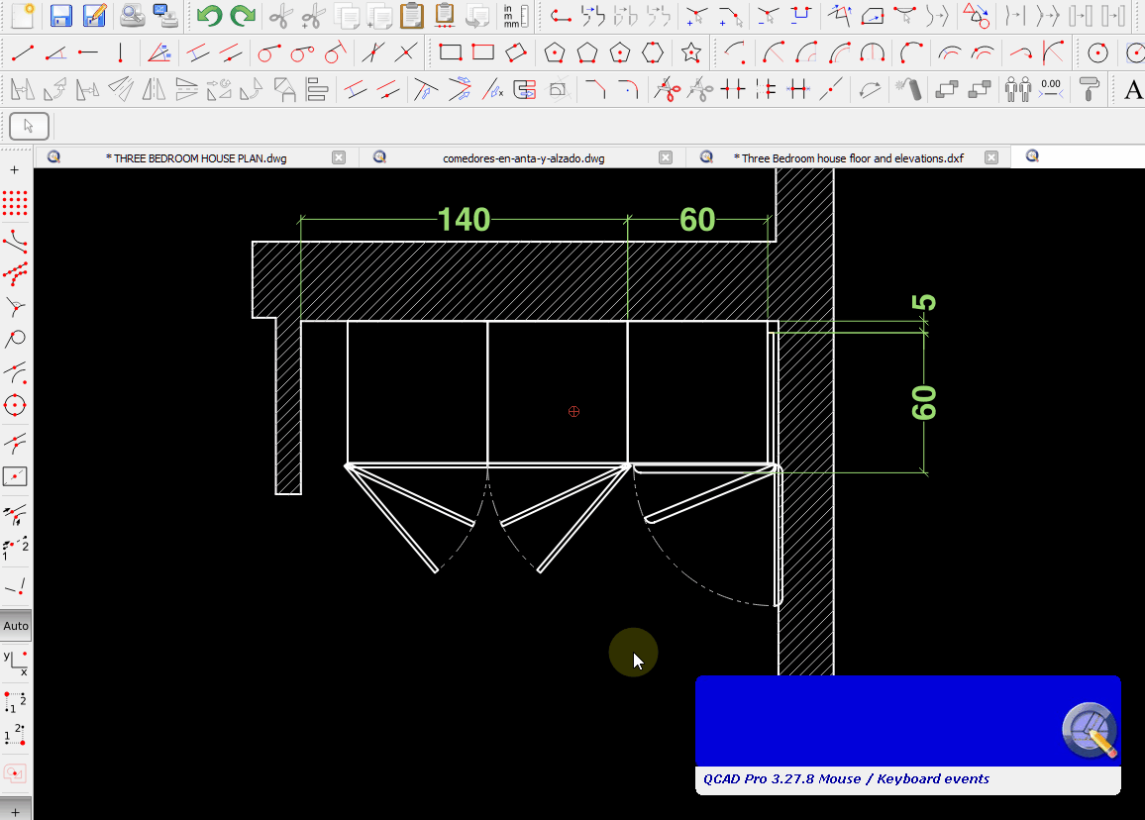Toggle the Auto snap mode
Screen dimensions: 1145x820
(x=16, y=626)
